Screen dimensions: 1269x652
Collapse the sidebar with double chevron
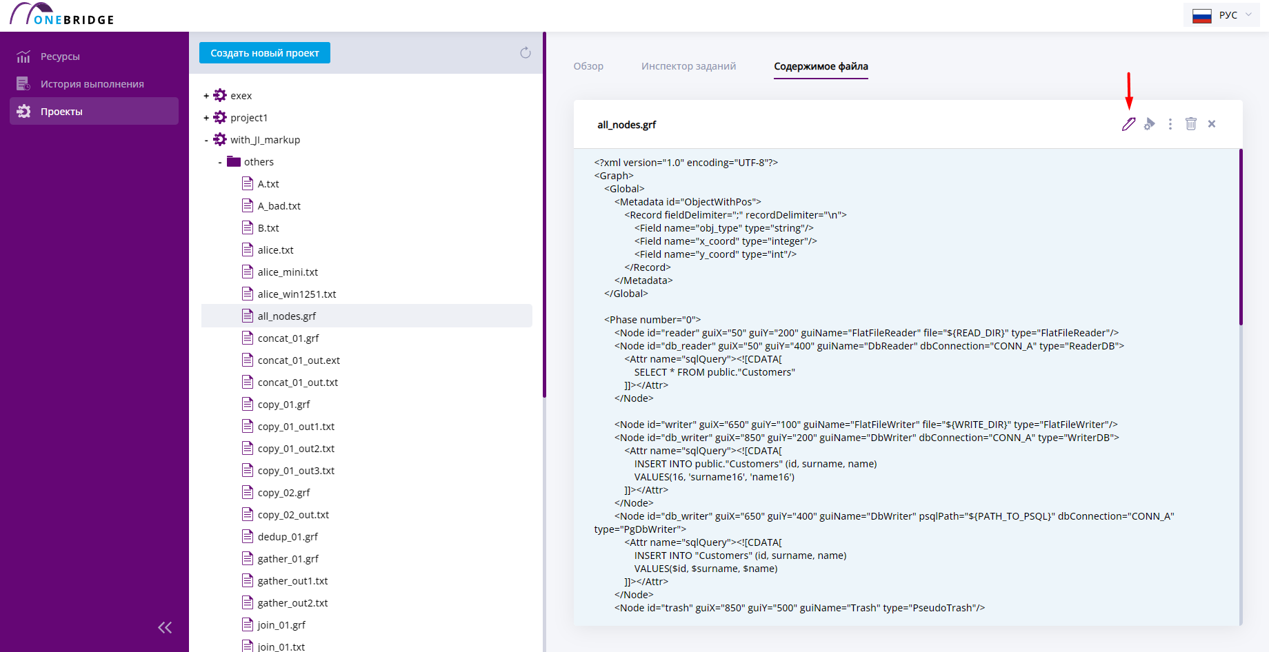(165, 627)
